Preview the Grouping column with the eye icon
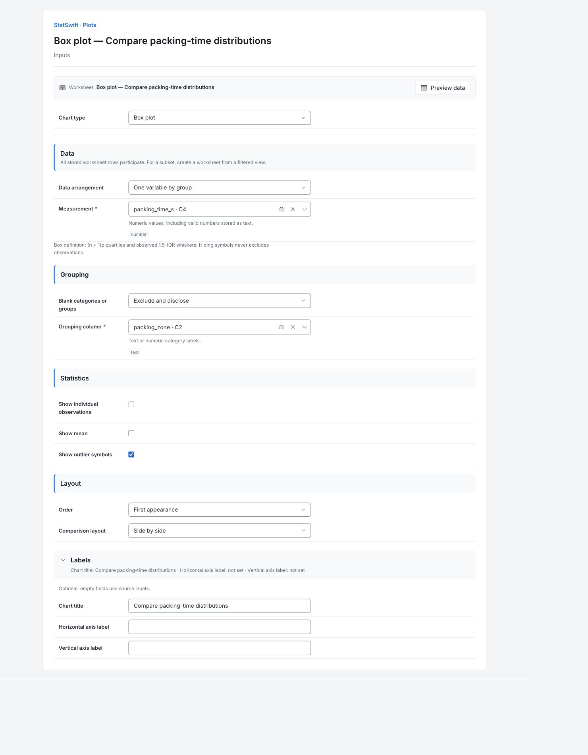The height and width of the screenshot is (755, 588). click(281, 327)
